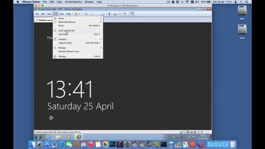Screen dimensions: 265x149
Task: Open the Power submenu
Action: pyautogui.click(x=78, y=18)
